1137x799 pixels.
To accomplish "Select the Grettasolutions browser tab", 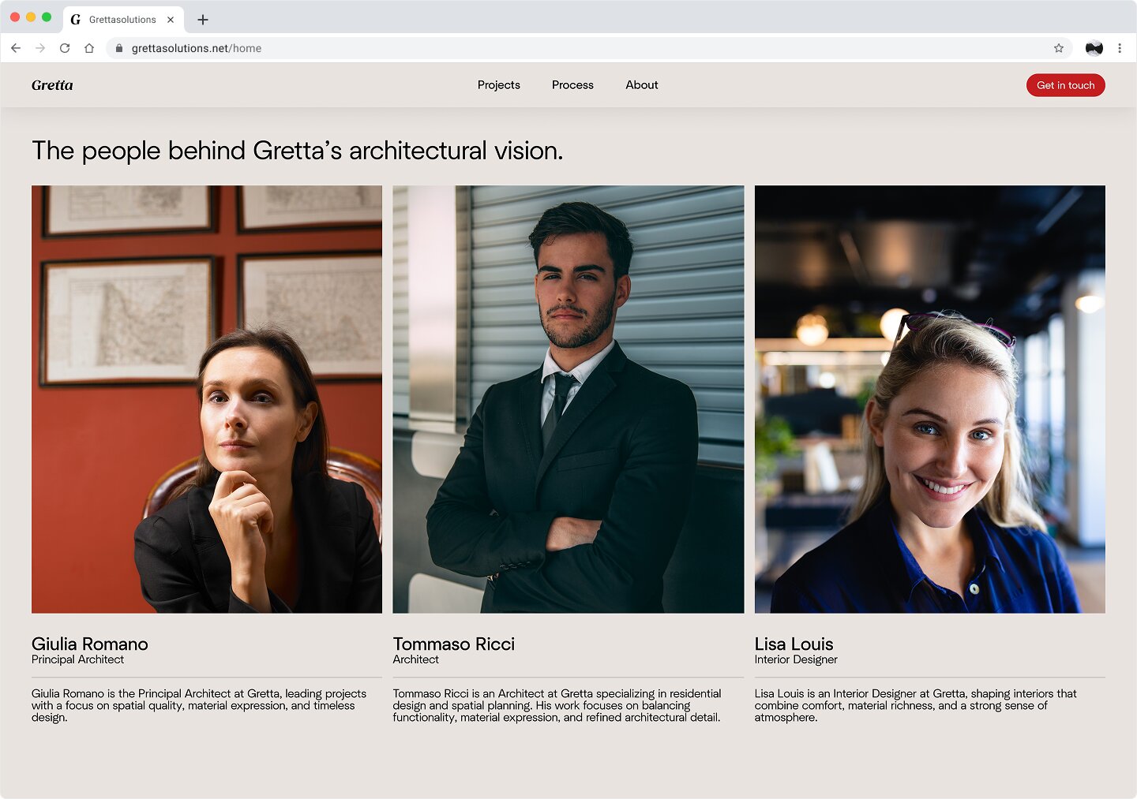I will click(118, 20).
